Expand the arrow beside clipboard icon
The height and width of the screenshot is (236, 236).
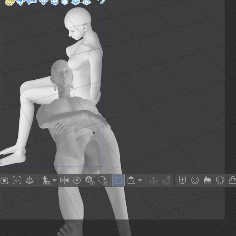pyautogui.click(x=140, y=180)
